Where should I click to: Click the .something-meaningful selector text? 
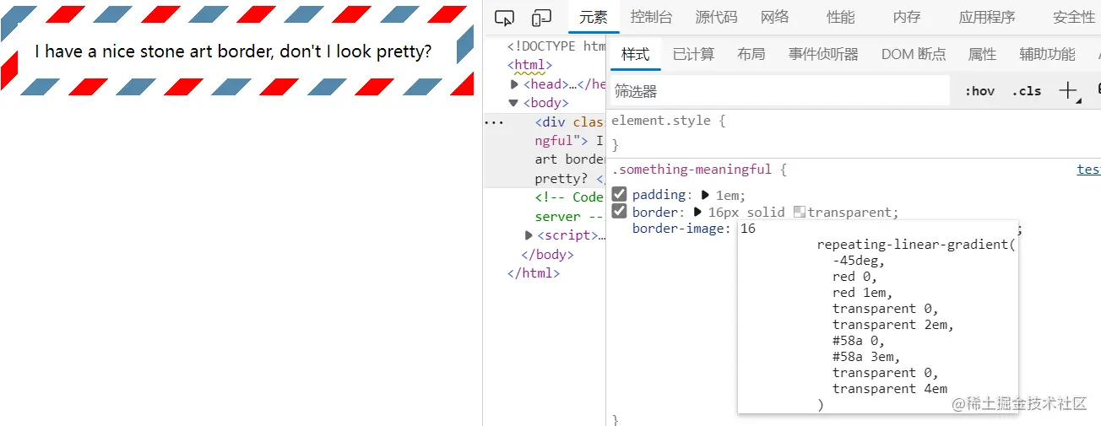(692, 170)
